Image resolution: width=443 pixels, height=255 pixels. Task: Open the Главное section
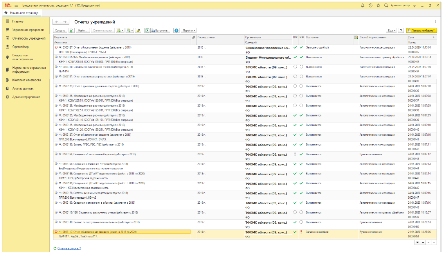pos(18,22)
